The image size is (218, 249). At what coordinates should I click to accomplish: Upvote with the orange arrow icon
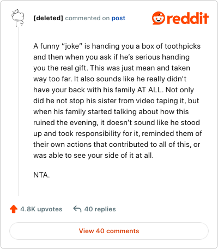click(14, 209)
